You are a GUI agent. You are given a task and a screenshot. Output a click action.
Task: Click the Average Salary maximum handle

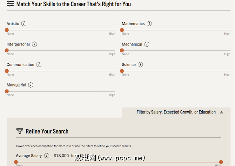221,162
